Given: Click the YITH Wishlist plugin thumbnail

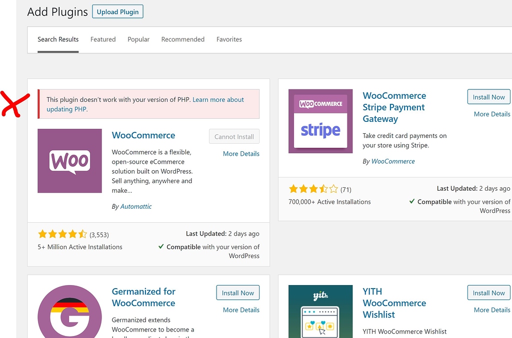Looking at the screenshot, I should point(320,312).
